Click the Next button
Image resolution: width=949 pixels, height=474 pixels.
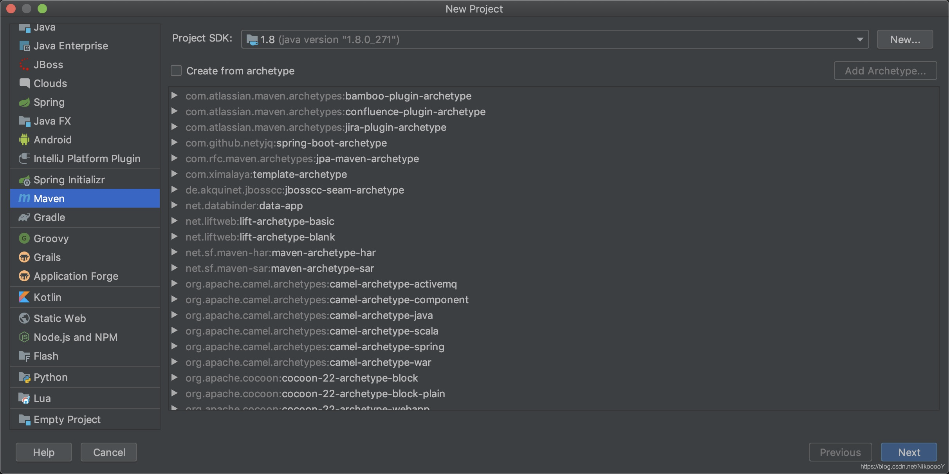pyautogui.click(x=909, y=452)
